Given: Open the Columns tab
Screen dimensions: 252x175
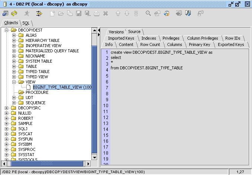Looking at the screenshot, I should tap(175, 44).
